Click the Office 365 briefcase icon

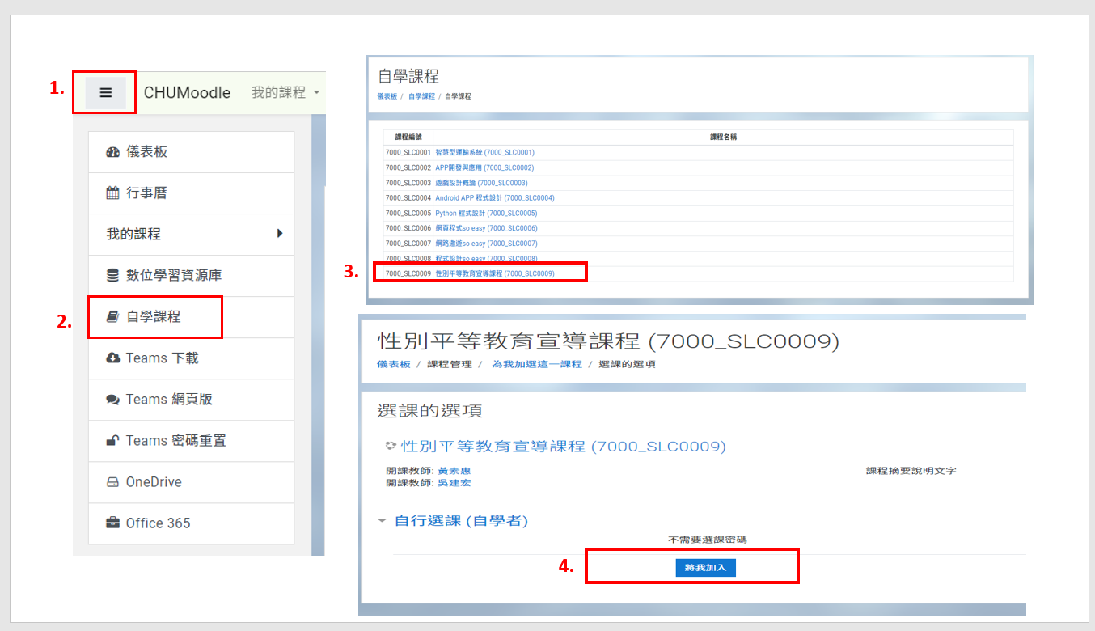click(x=113, y=523)
